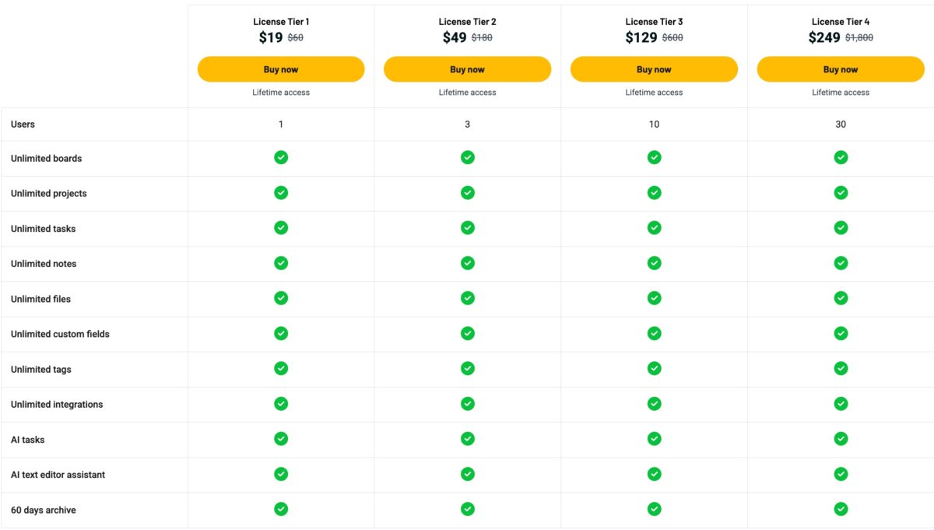Click Tier 2 Unlimited projects checkmark

467,192
